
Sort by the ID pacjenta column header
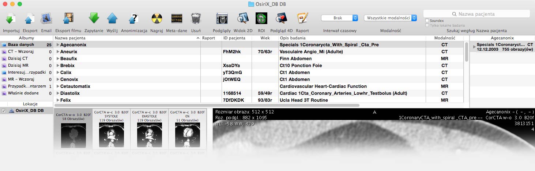(237, 38)
